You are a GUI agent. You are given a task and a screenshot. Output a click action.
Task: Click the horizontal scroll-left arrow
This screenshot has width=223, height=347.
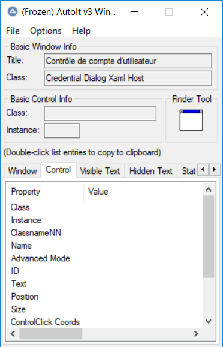point(13,334)
